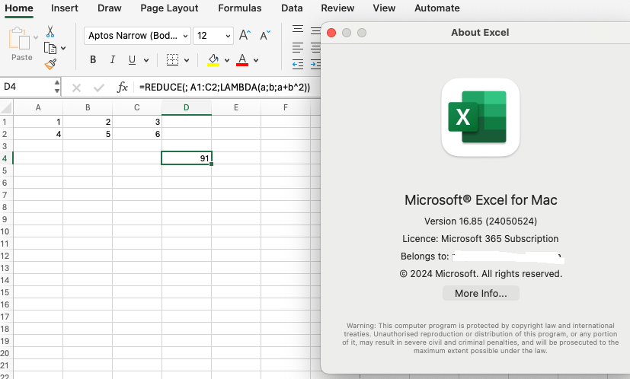
Task: Copy using the copy icon
Action: [50, 48]
